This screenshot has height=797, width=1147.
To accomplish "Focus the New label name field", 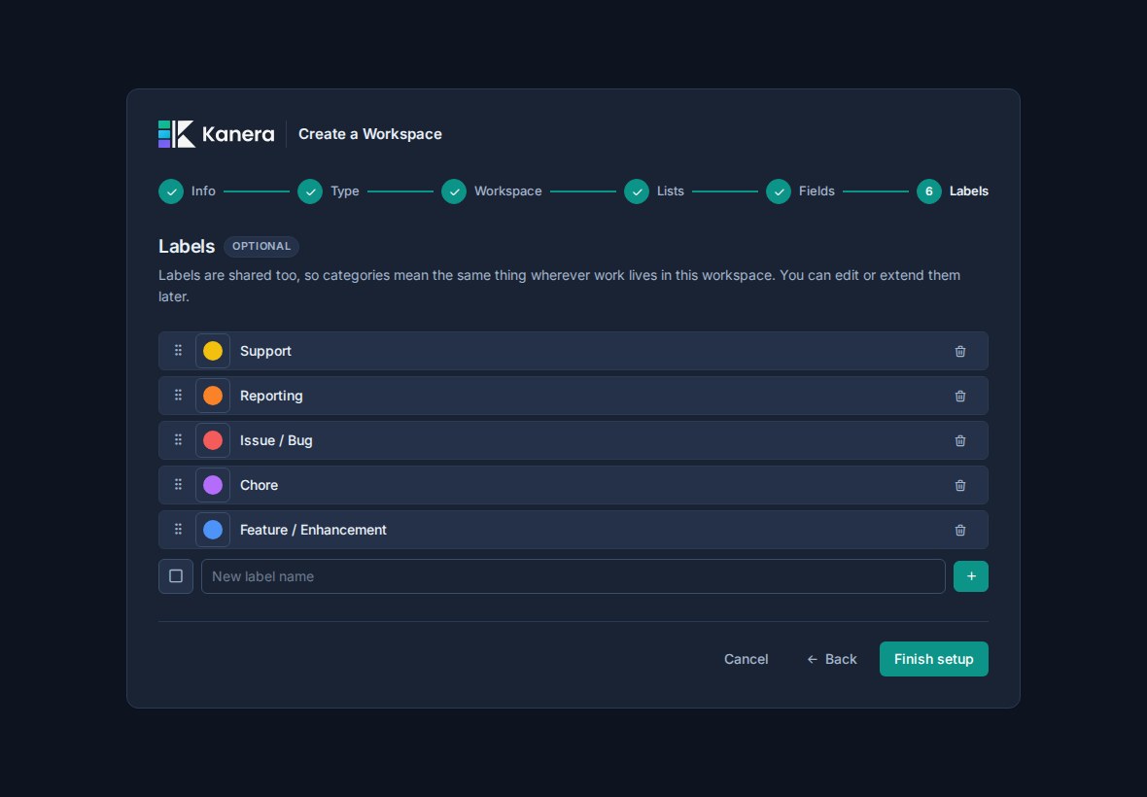I will point(573,576).
